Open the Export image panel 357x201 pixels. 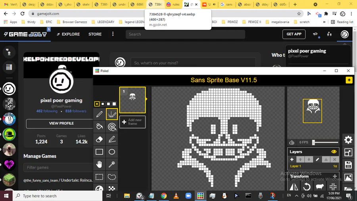[x=348, y=177]
